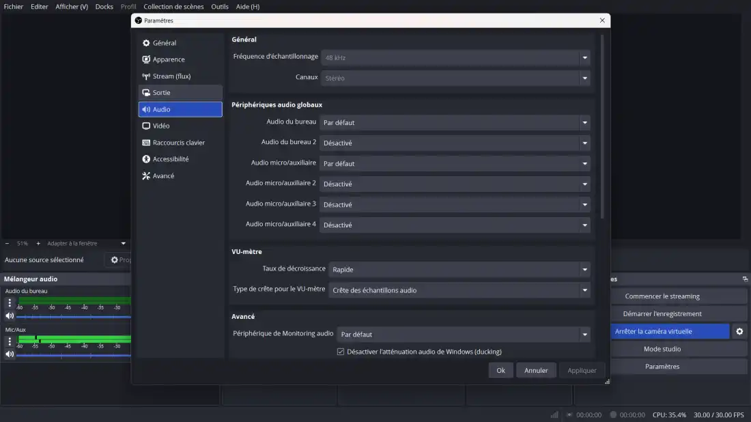
Task: Open the Général settings gear icon
Action: pyautogui.click(x=146, y=43)
